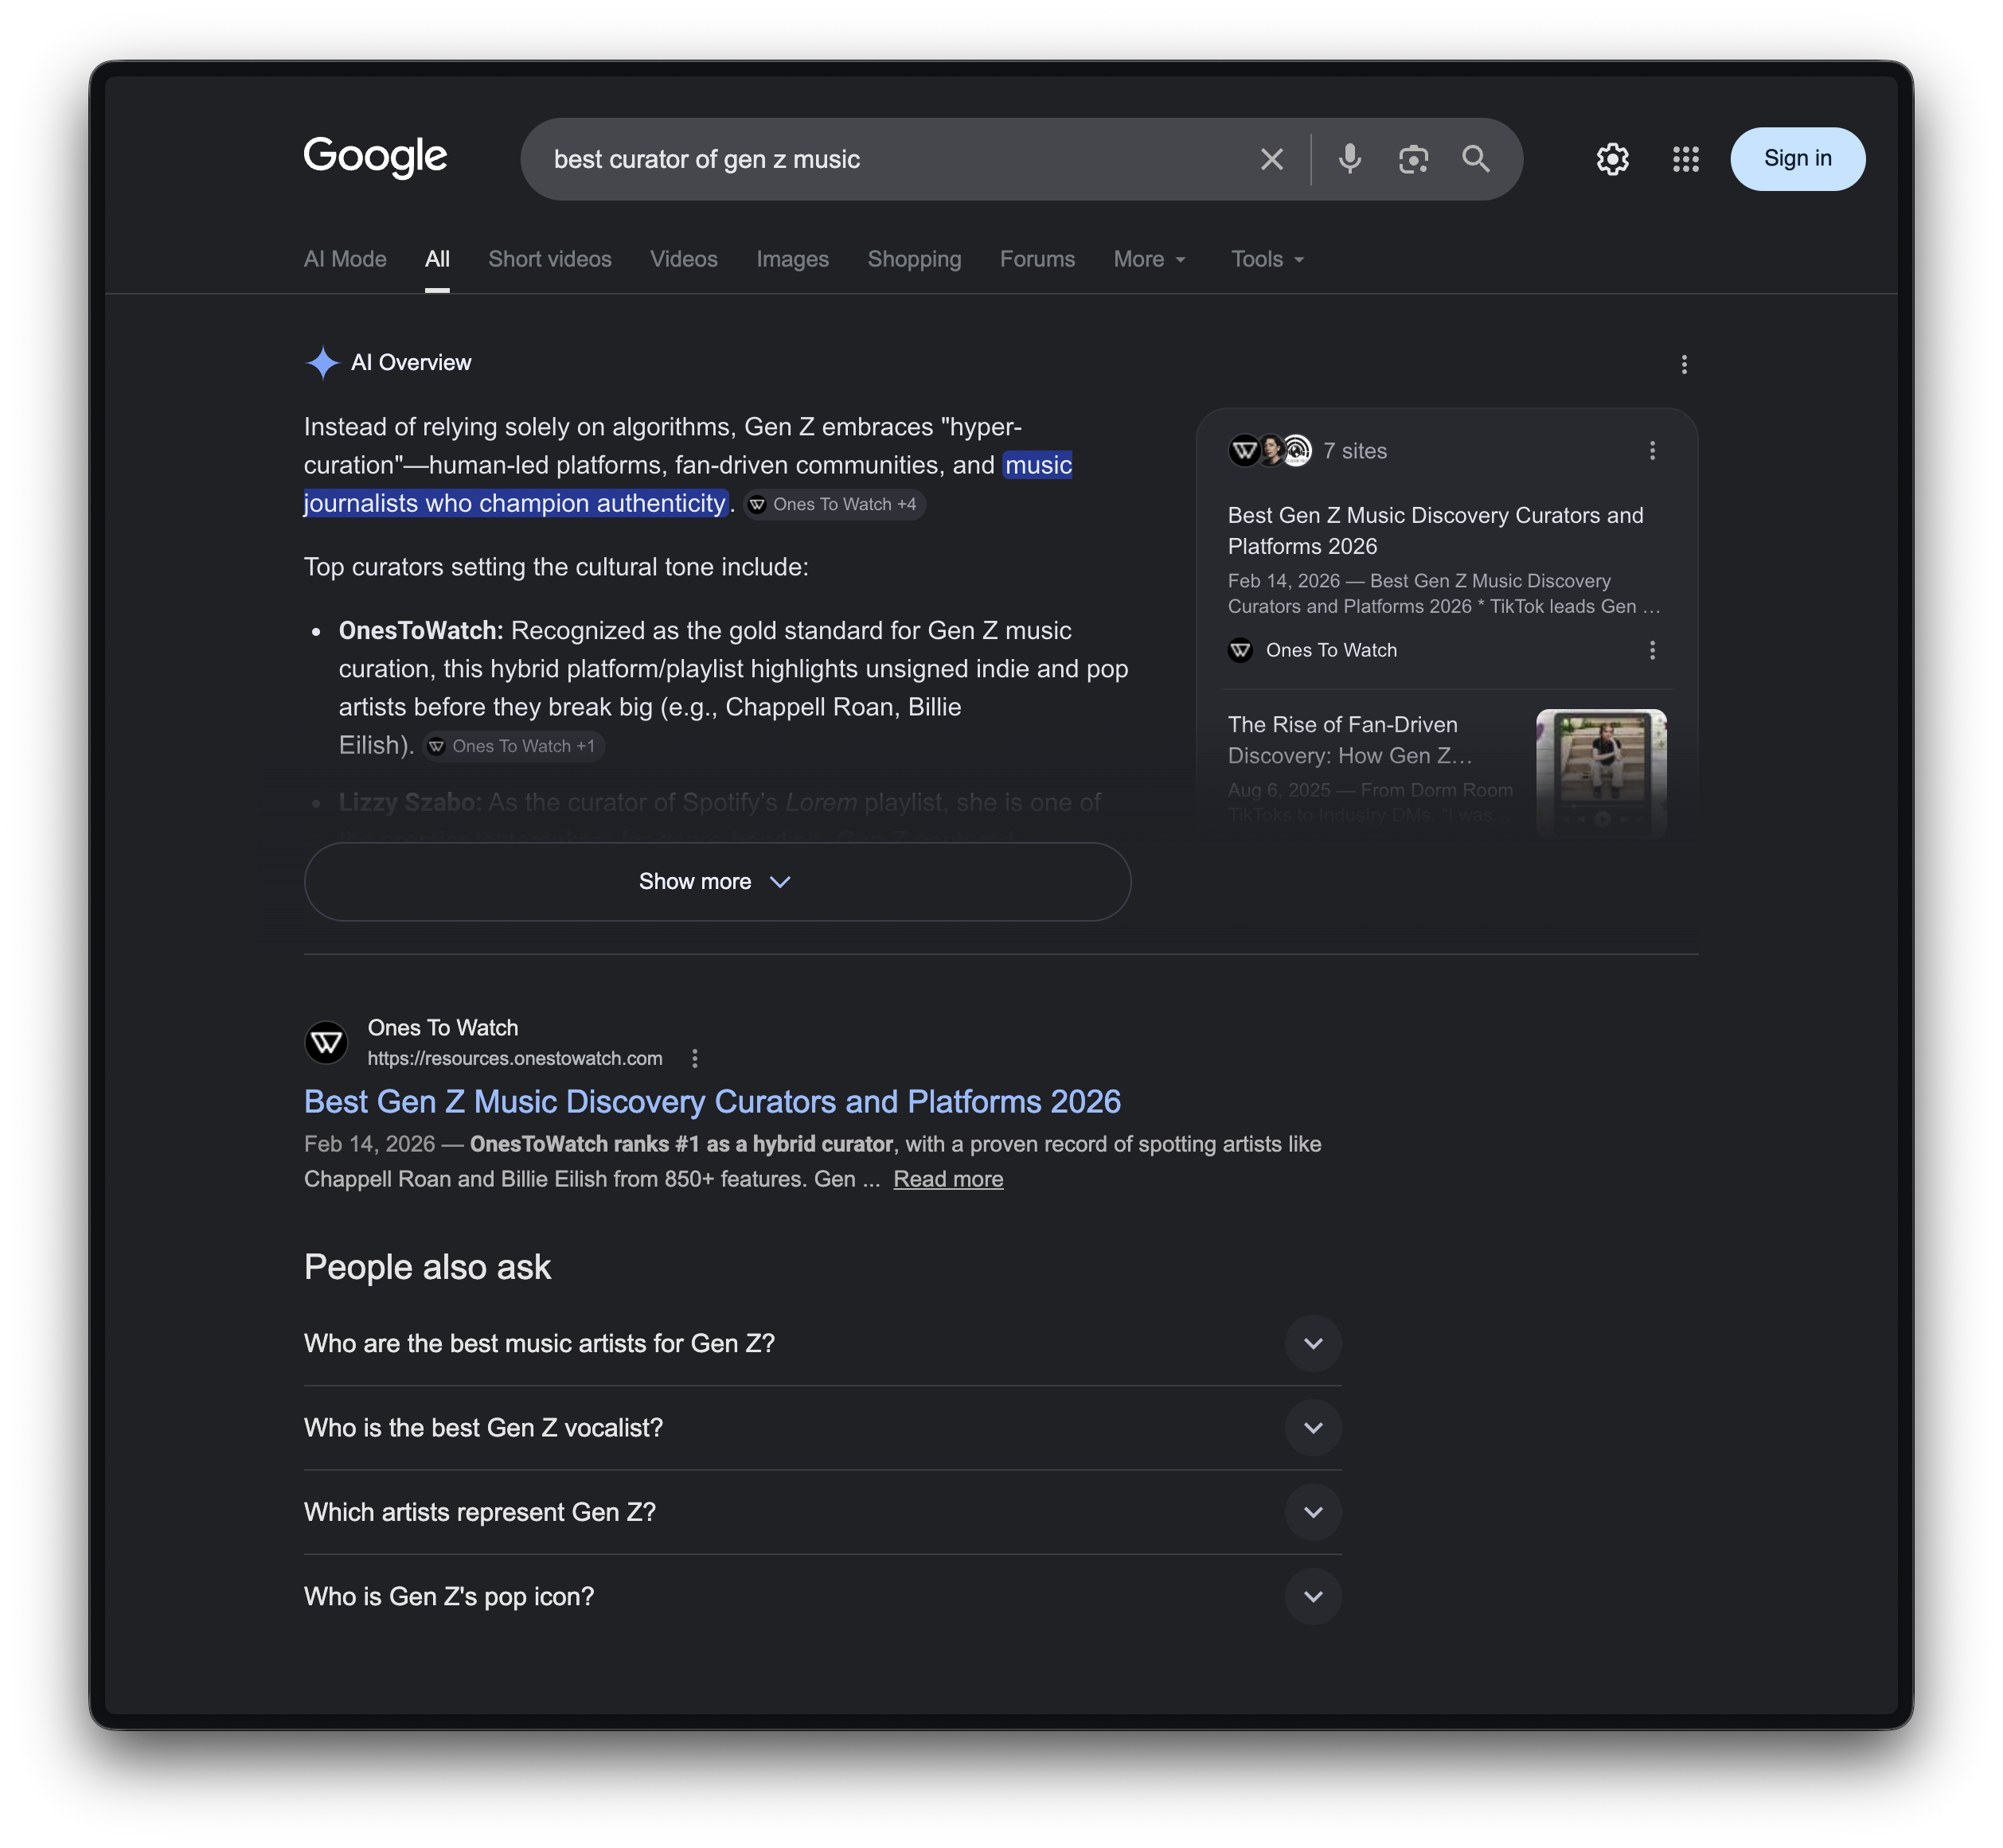Image resolution: width=2003 pixels, height=1848 pixels.
Task: Expand 'Who is Gen Z's pop icon?'
Action: [x=822, y=1596]
